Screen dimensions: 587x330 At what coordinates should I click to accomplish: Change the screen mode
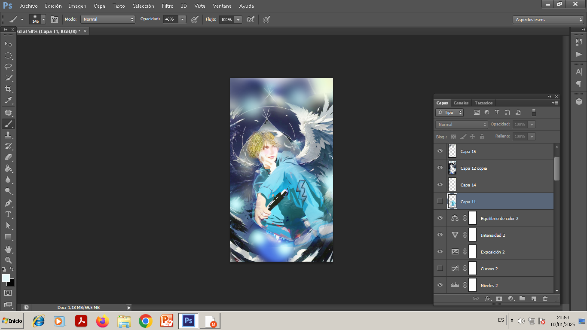8,304
